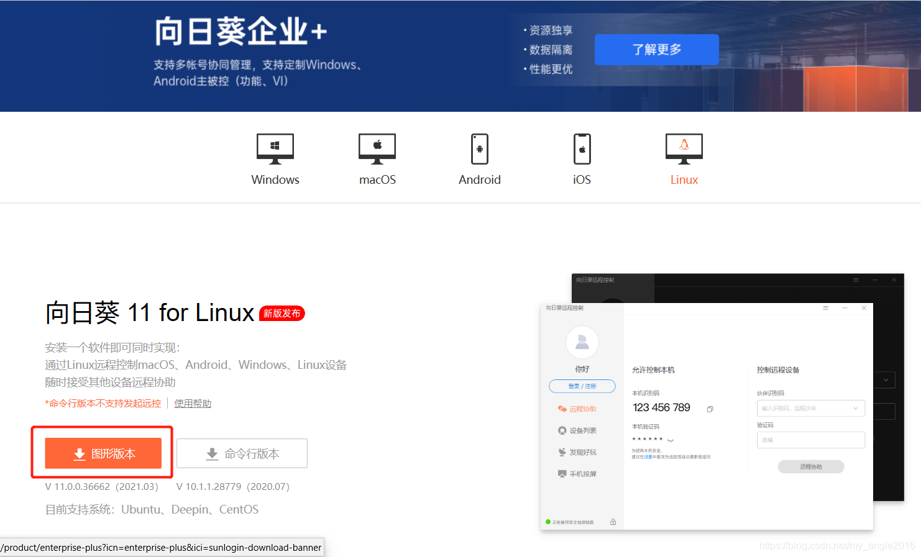Click the 控制远程设备 heading in preview
Viewport: 921px width, 557px height.
778,370
